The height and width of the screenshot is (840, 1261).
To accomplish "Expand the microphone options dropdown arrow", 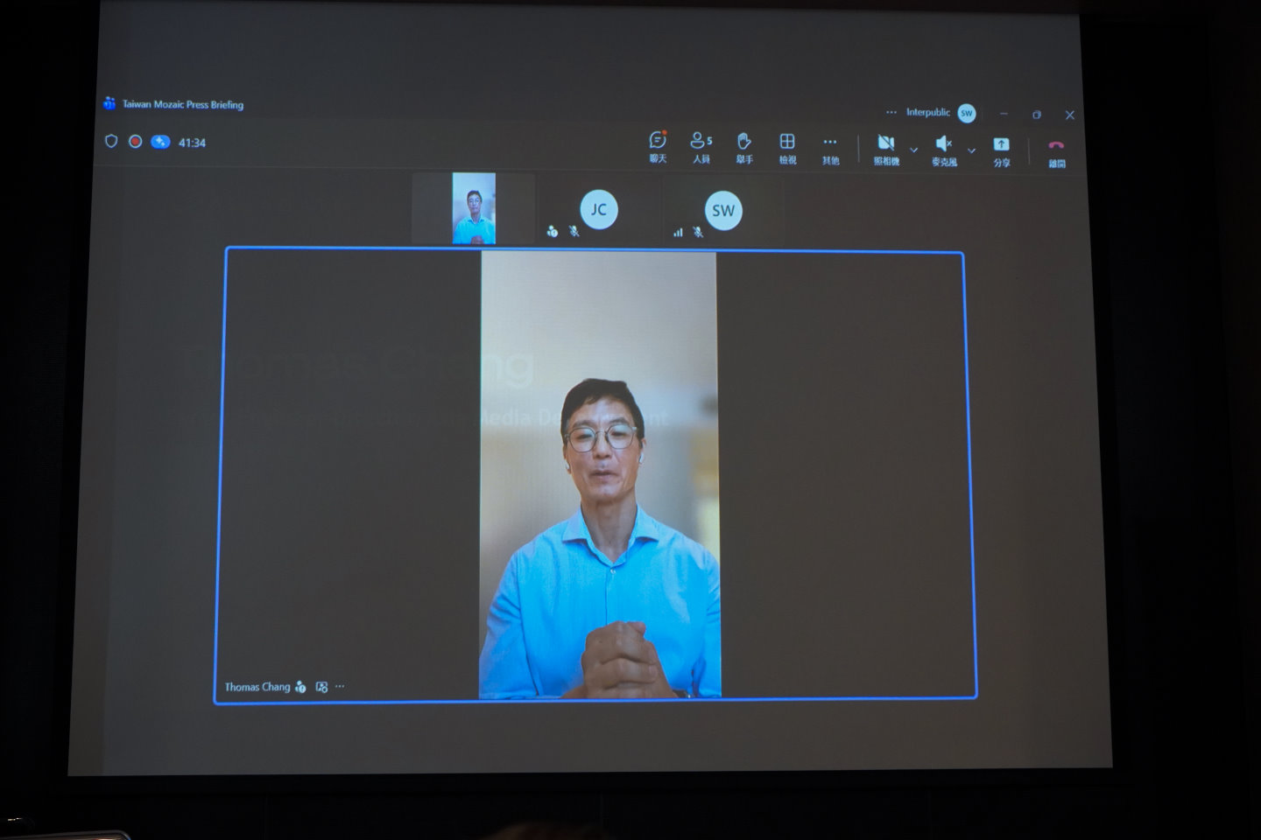I will [x=971, y=150].
